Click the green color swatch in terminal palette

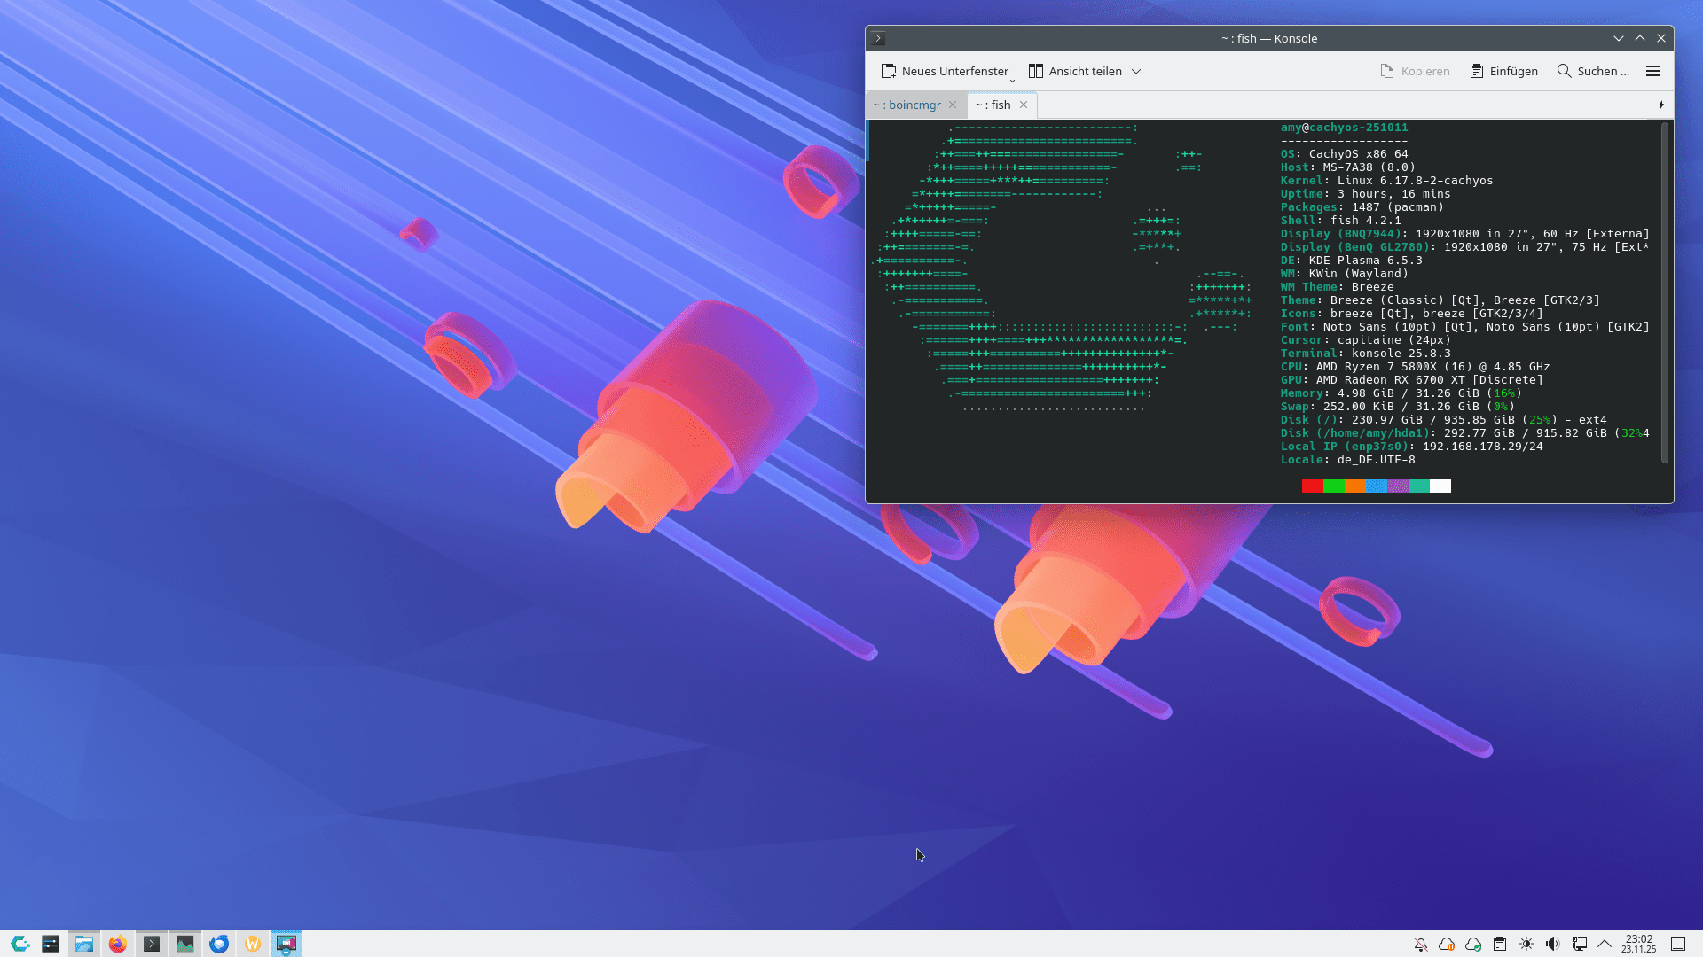tap(1333, 486)
